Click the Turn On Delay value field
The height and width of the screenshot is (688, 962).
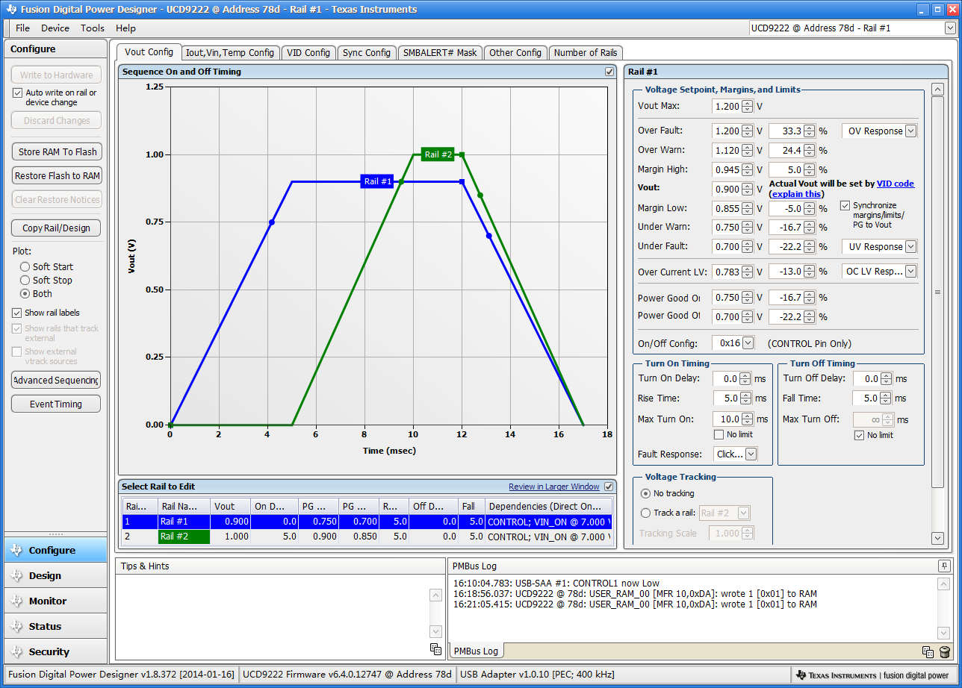tap(727, 379)
